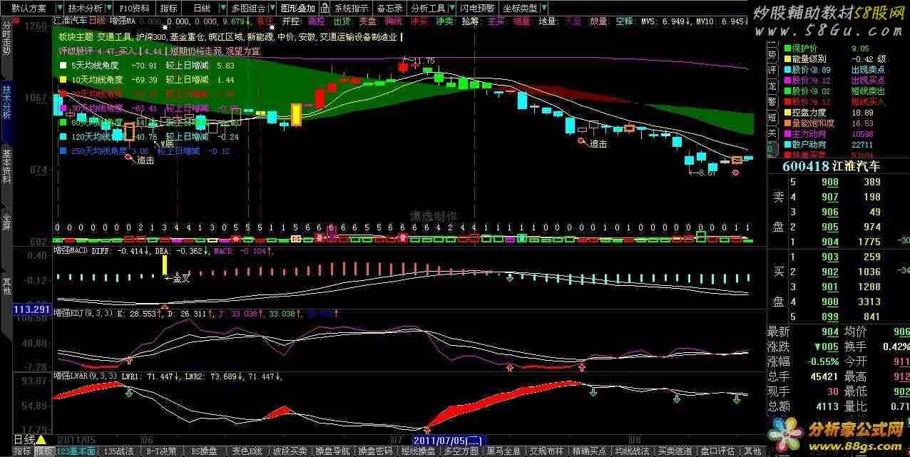Toggle the 10天均线角度 legend square
Image resolution: width=910 pixels, height=457 pixels.
pos(63,80)
